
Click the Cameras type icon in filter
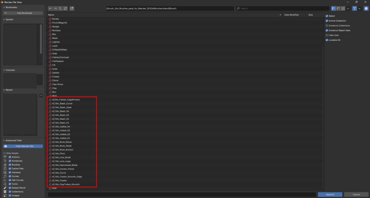pyautogui.click(x=5, y=172)
